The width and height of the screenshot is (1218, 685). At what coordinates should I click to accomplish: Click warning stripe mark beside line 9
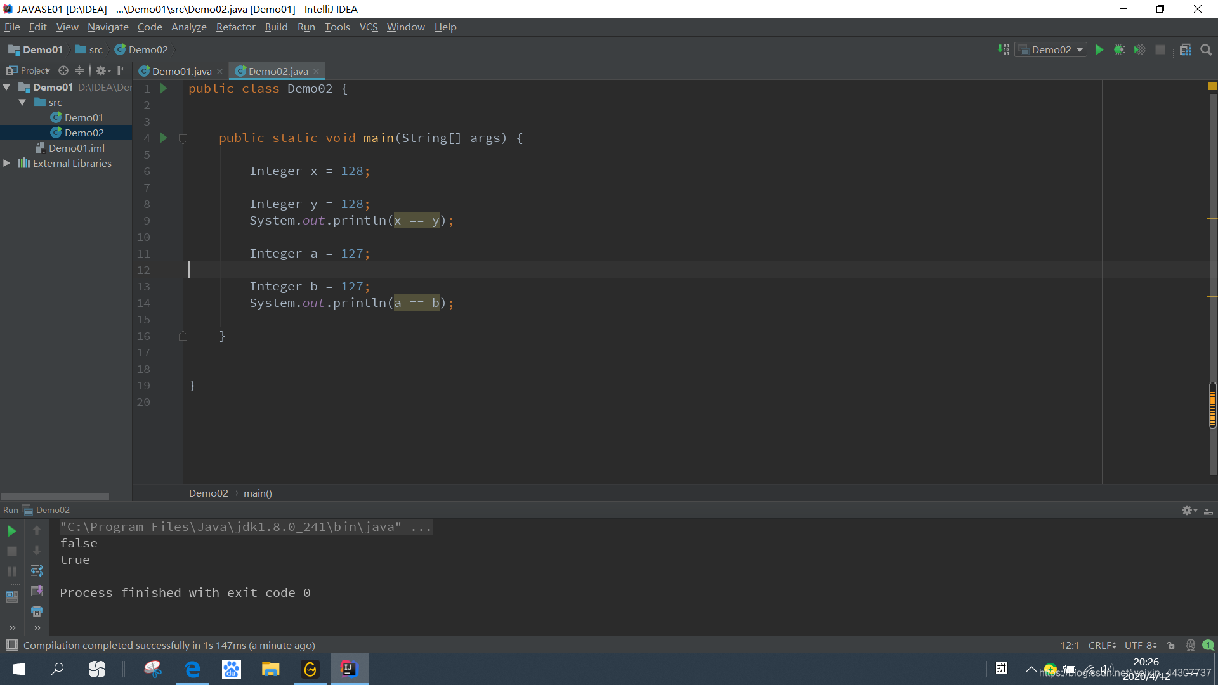(1212, 219)
